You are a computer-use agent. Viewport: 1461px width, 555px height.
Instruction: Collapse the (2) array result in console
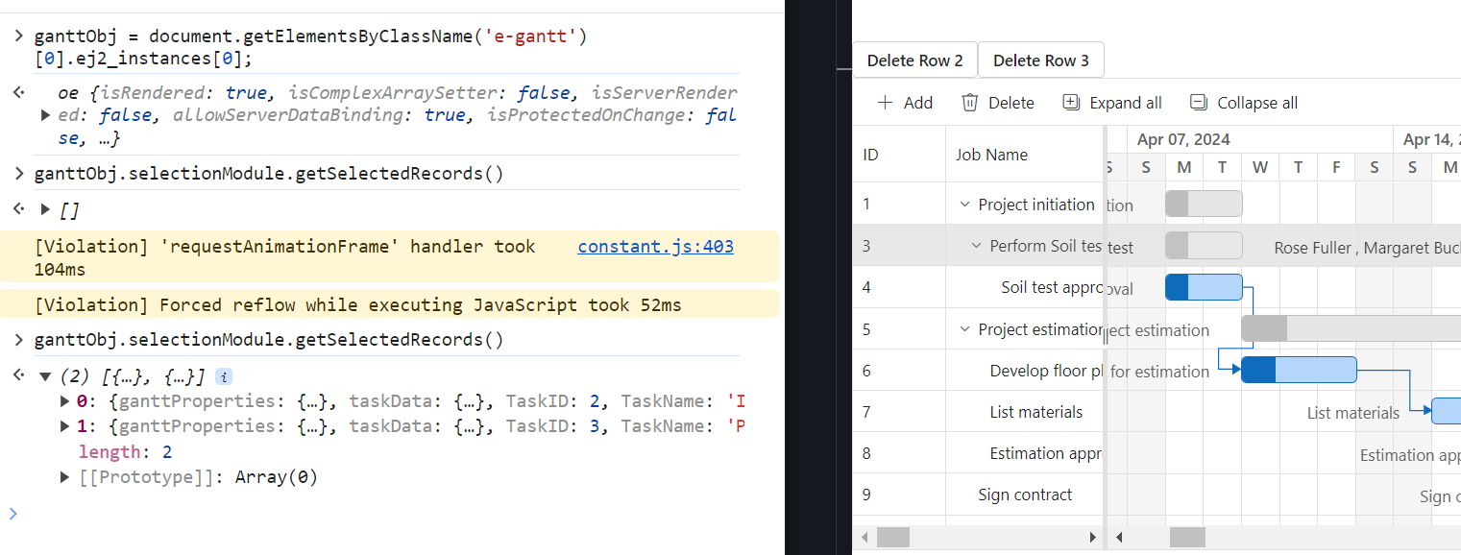point(45,376)
